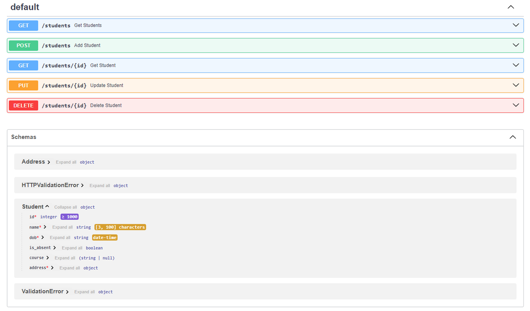Expand the ValidationError schema arrow
The height and width of the screenshot is (311, 530).
67,292
